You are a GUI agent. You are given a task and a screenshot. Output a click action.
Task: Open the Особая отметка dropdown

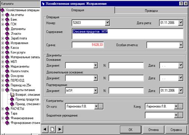tap(181, 45)
